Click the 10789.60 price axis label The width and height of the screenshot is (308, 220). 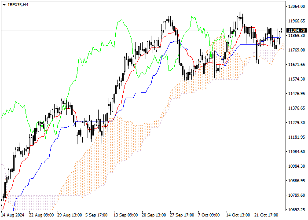click(297, 195)
